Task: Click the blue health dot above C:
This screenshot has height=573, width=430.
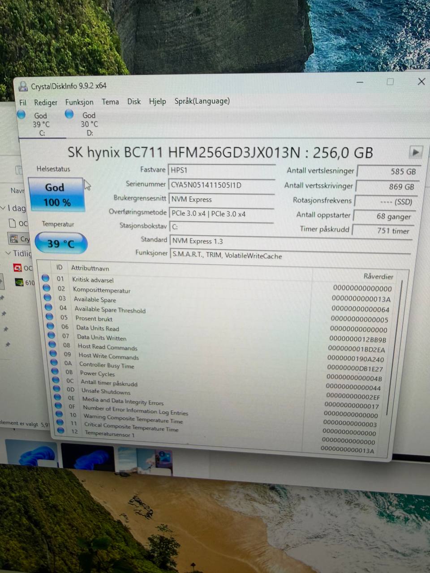Action: (x=21, y=115)
